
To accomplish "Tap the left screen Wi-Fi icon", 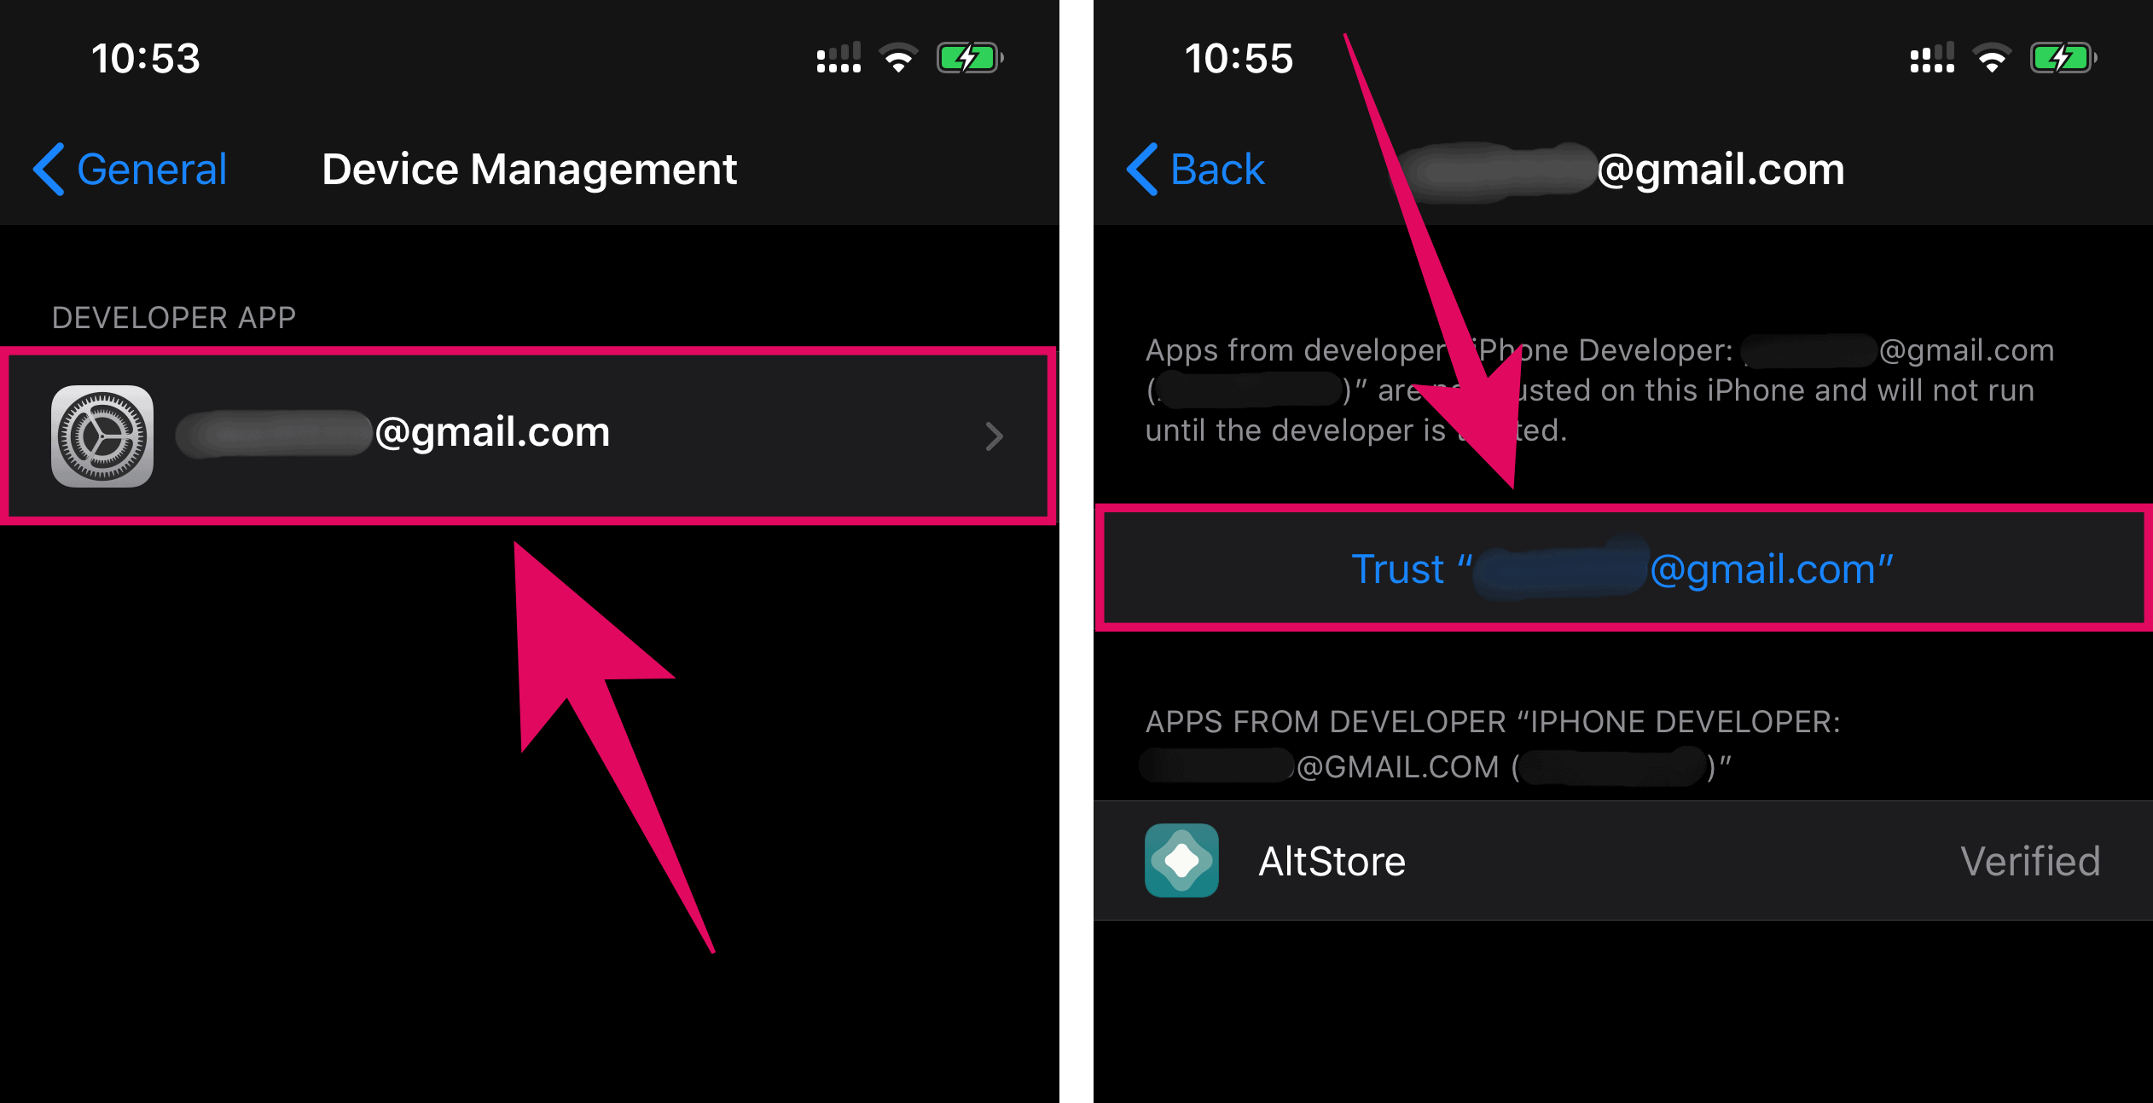I will point(898,58).
